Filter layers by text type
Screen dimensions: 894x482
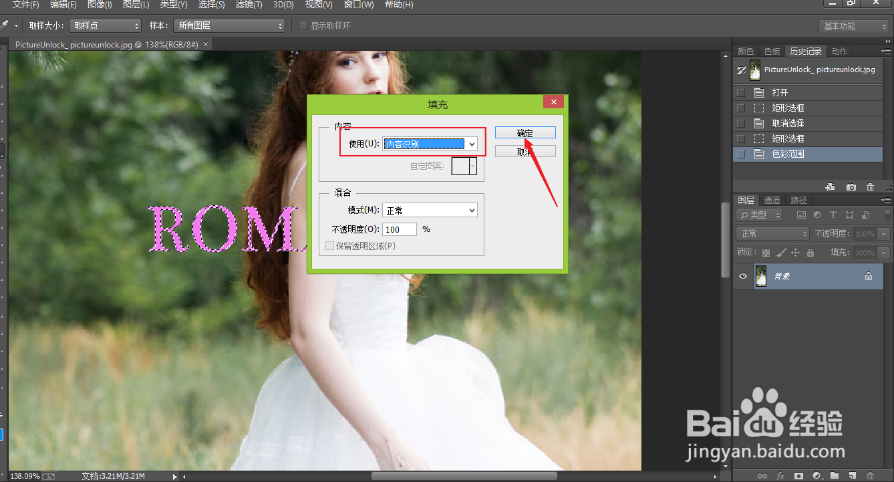click(x=833, y=215)
